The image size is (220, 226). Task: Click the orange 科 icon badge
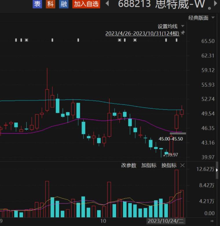click(x=50, y=4)
